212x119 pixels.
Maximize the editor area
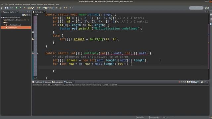pyautogui.click(x=208, y=12)
